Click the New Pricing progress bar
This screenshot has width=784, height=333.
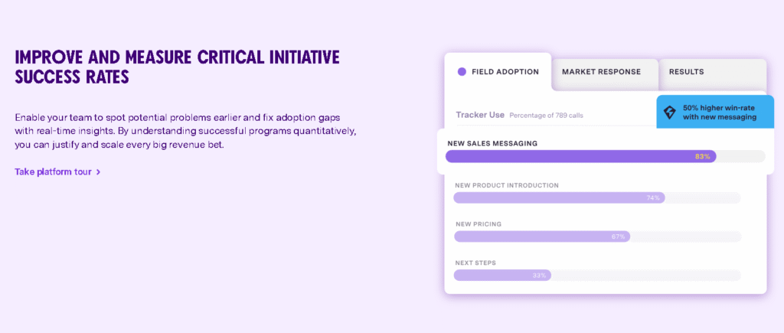click(x=541, y=237)
